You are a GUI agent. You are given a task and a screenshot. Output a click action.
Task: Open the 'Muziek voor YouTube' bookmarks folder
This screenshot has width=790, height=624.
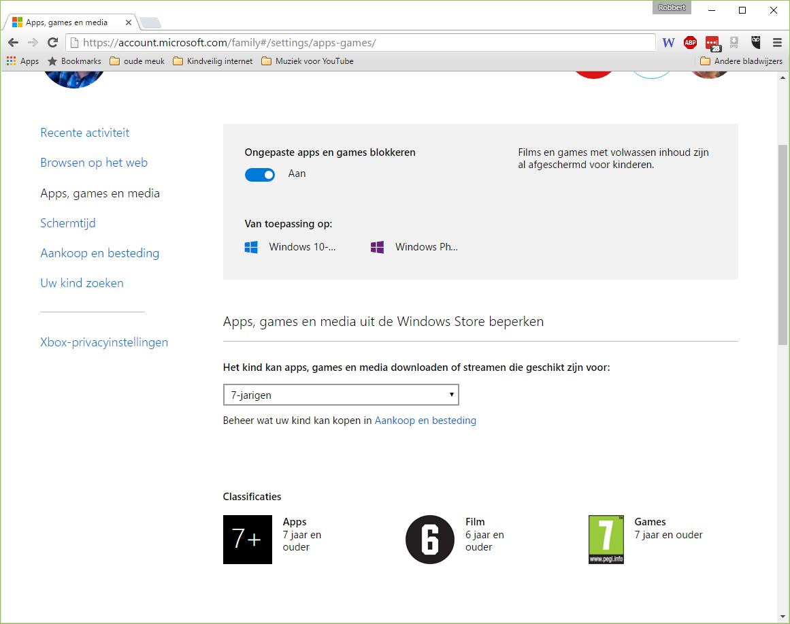click(308, 61)
